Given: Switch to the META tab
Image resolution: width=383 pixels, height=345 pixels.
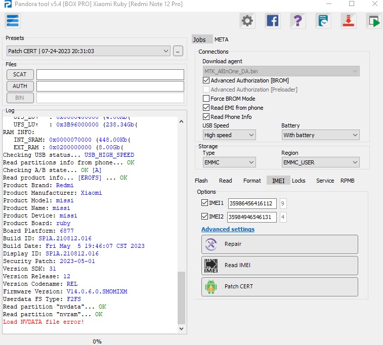Looking at the screenshot, I should 221,39.
